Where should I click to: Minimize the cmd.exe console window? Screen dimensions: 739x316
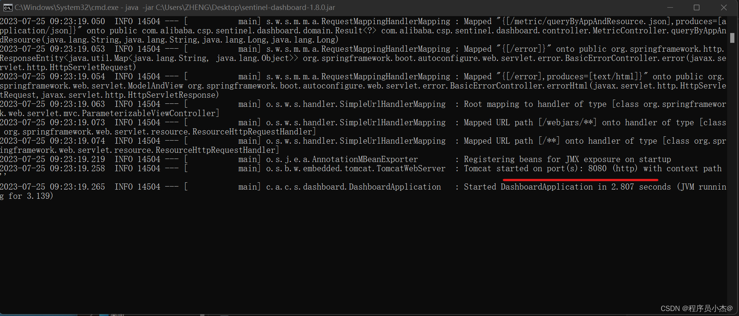[670, 8]
